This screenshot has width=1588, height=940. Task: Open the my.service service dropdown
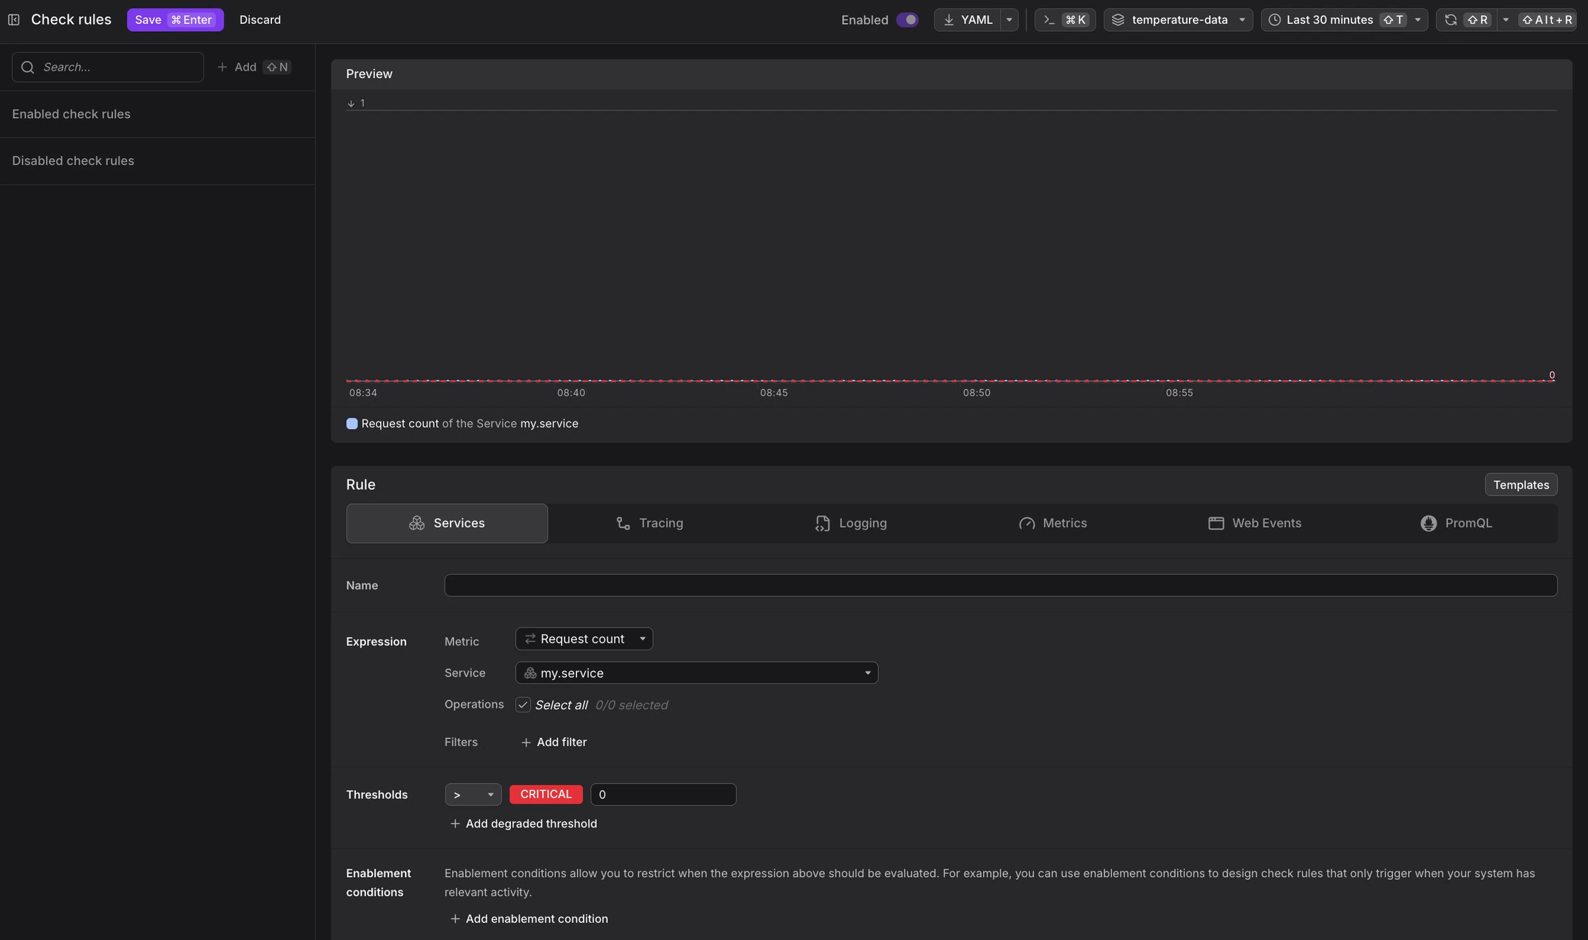(x=697, y=673)
